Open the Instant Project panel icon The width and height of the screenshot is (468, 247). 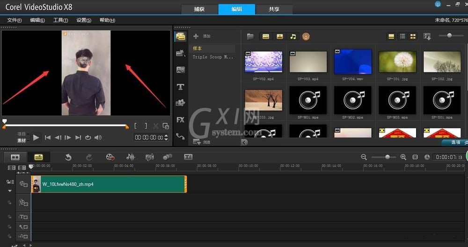(x=180, y=53)
